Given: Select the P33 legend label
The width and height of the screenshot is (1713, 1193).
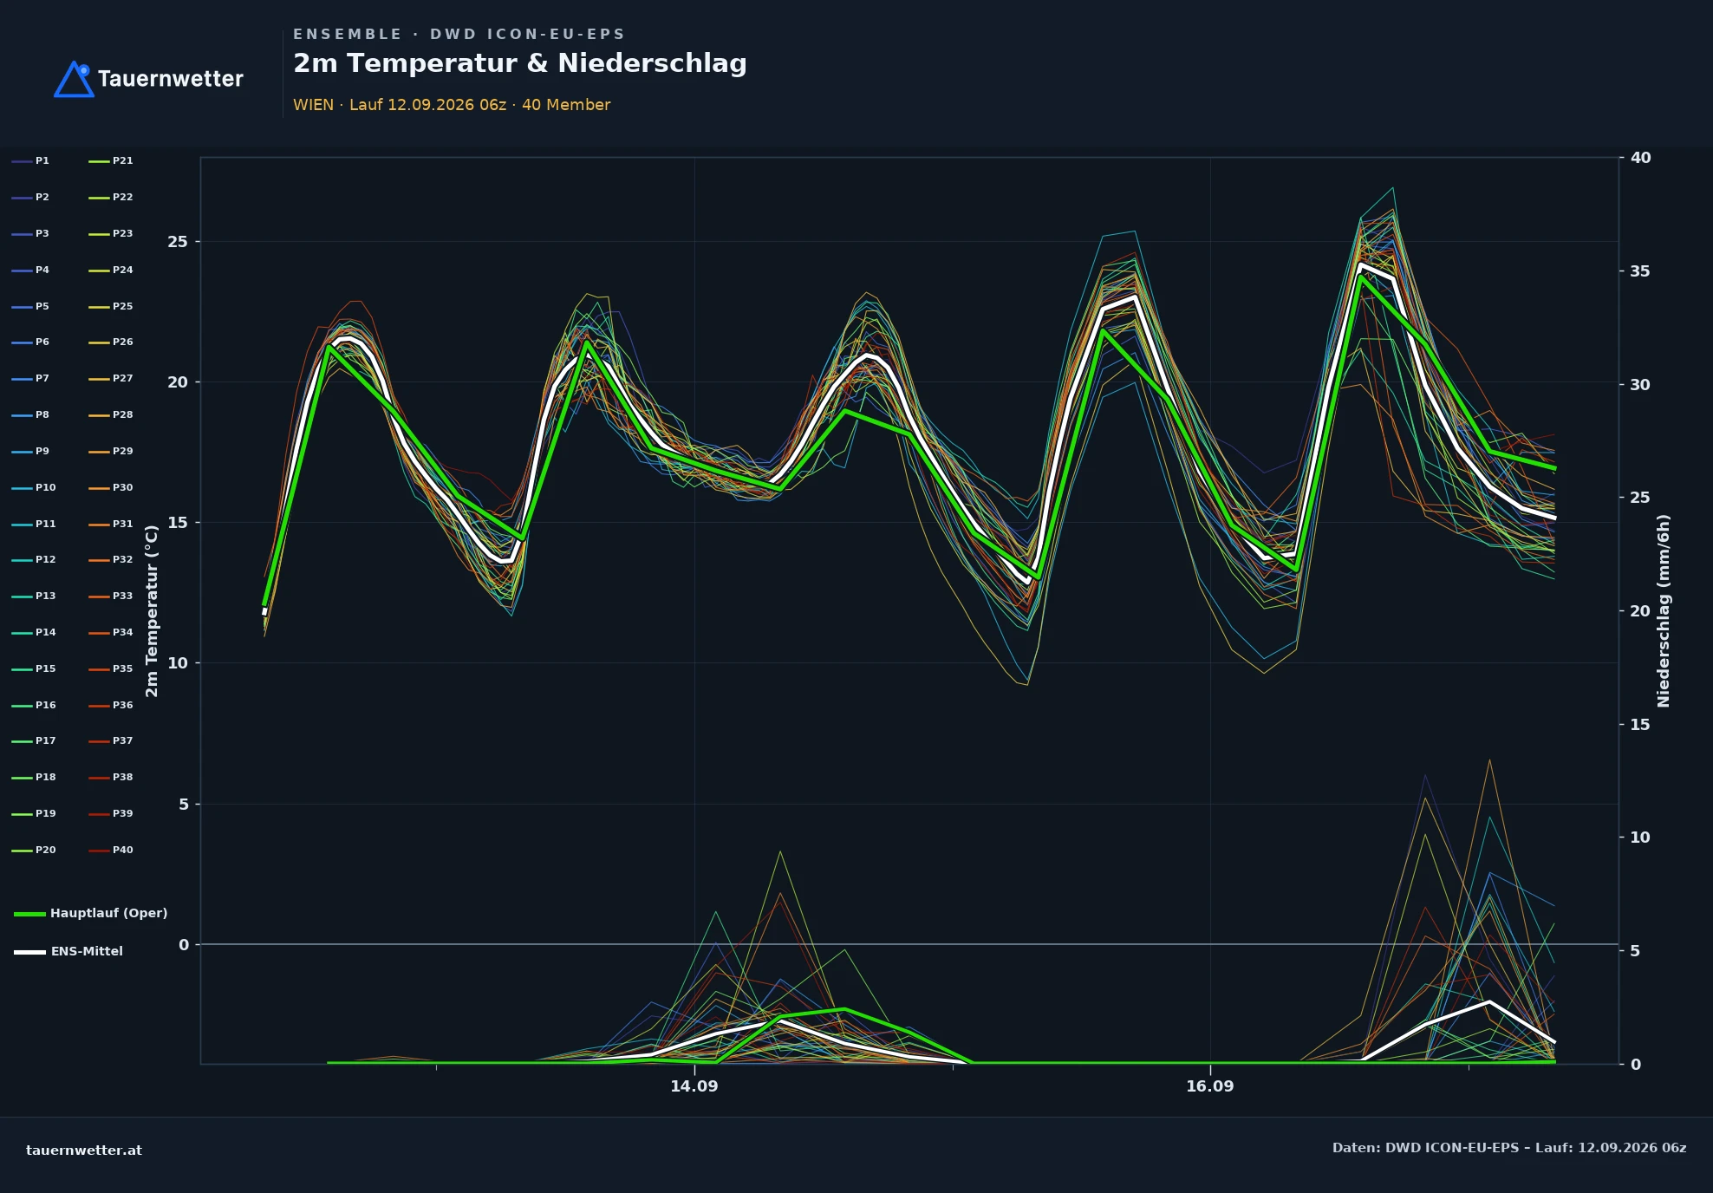Looking at the screenshot, I should click(123, 596).
